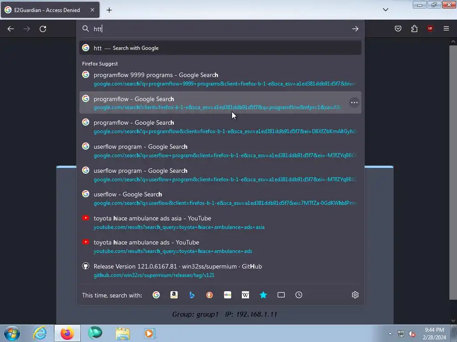Open the file explorer folder taskbar icon
The image size is (457, 342).
tap(123, 333)
